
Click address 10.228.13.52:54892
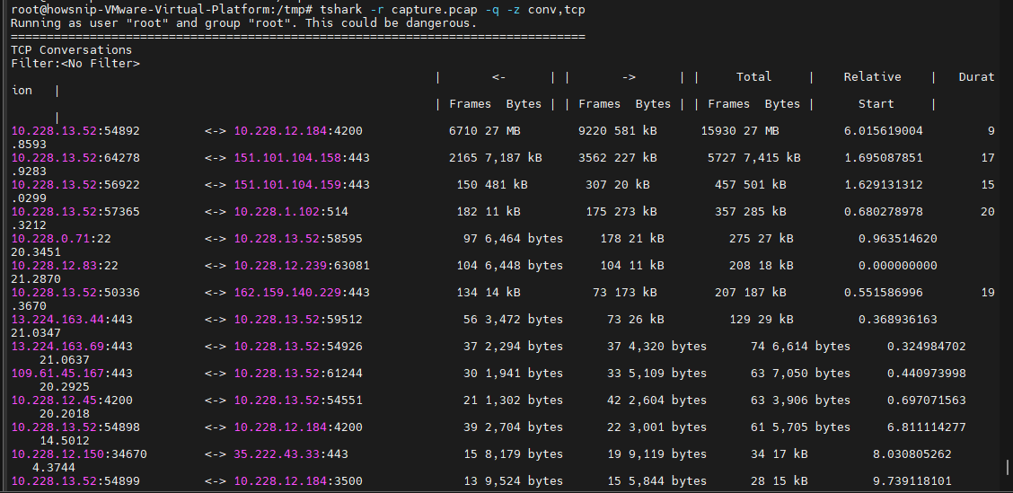[75, 131]
